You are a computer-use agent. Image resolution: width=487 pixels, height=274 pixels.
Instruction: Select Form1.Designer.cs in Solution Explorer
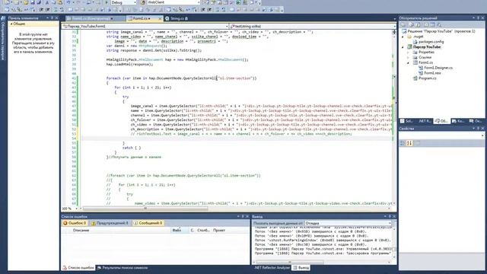[438, 68]
